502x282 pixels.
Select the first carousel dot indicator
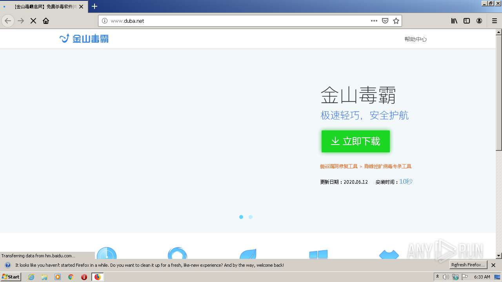241,217
